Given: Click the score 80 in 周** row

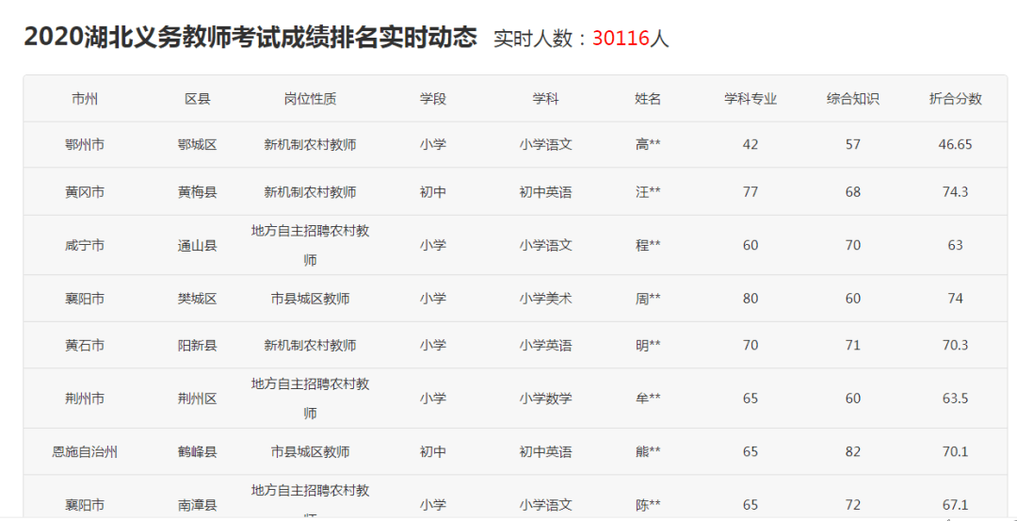Looking at the screenshot, I should (x=751, y=299).
